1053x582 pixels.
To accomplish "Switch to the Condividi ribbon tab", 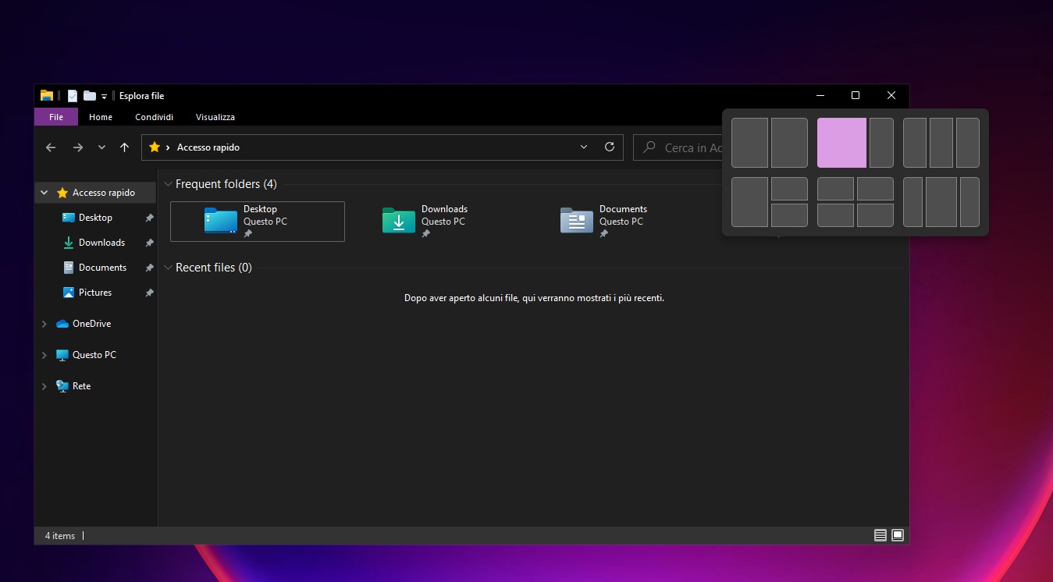I will (154, 117).
